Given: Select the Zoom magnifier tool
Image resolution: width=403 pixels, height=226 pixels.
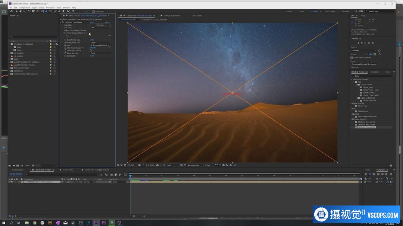Looking at the screenshot, I should pyautogui.click(x=24, y=11).
